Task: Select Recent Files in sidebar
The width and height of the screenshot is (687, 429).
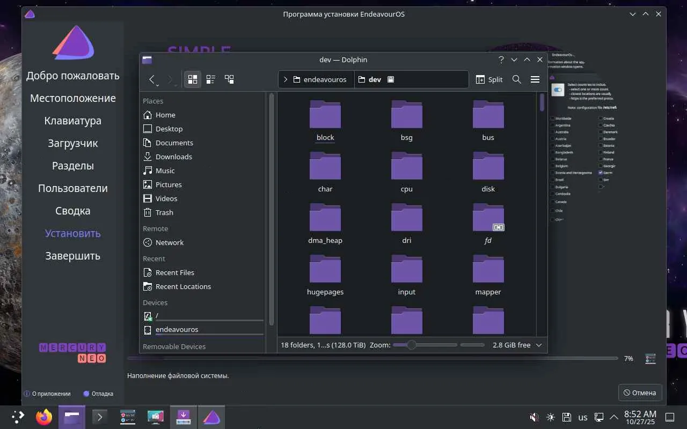Action: (174, 272)
